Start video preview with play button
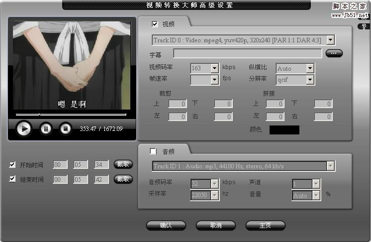This screenshot has width=371, height=242. pyautogui.click(x=24, y=129)
